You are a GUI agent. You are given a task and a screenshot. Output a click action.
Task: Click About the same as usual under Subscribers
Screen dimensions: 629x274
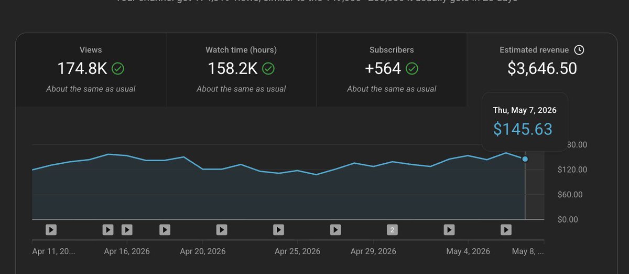392,89
